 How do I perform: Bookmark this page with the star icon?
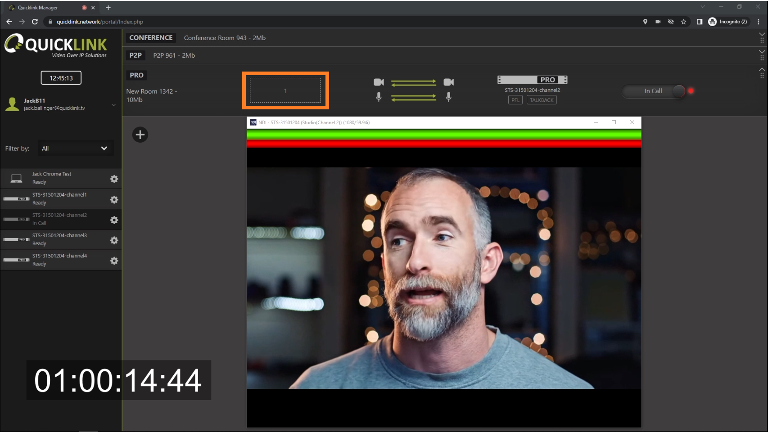pos(683,22)
